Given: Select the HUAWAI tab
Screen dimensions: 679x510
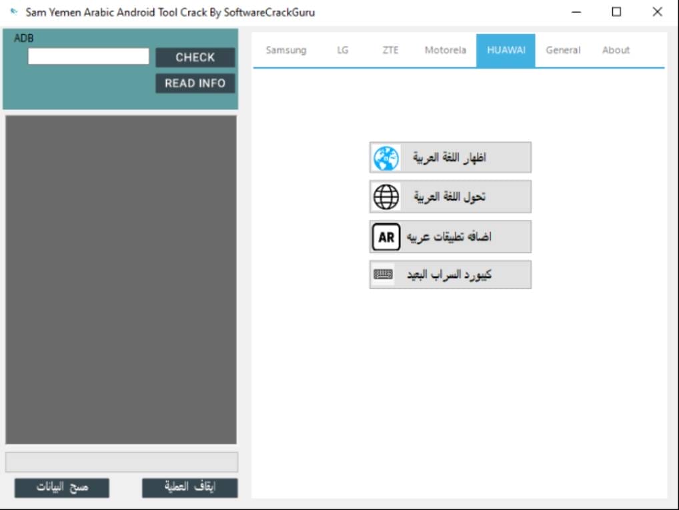Looking at the screenshot, I should point(506,50).
